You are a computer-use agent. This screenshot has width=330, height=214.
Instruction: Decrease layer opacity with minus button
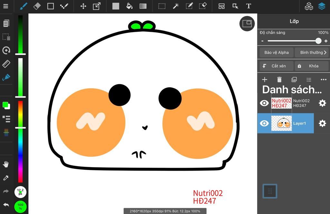tap(262, 41)
